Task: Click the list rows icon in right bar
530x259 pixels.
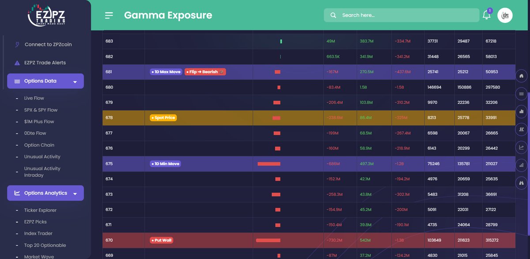Action: tap(522, 94)
